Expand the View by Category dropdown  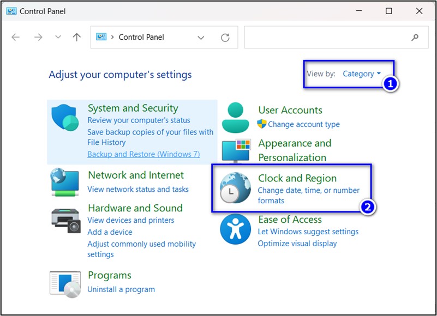[x=362, y=74]
